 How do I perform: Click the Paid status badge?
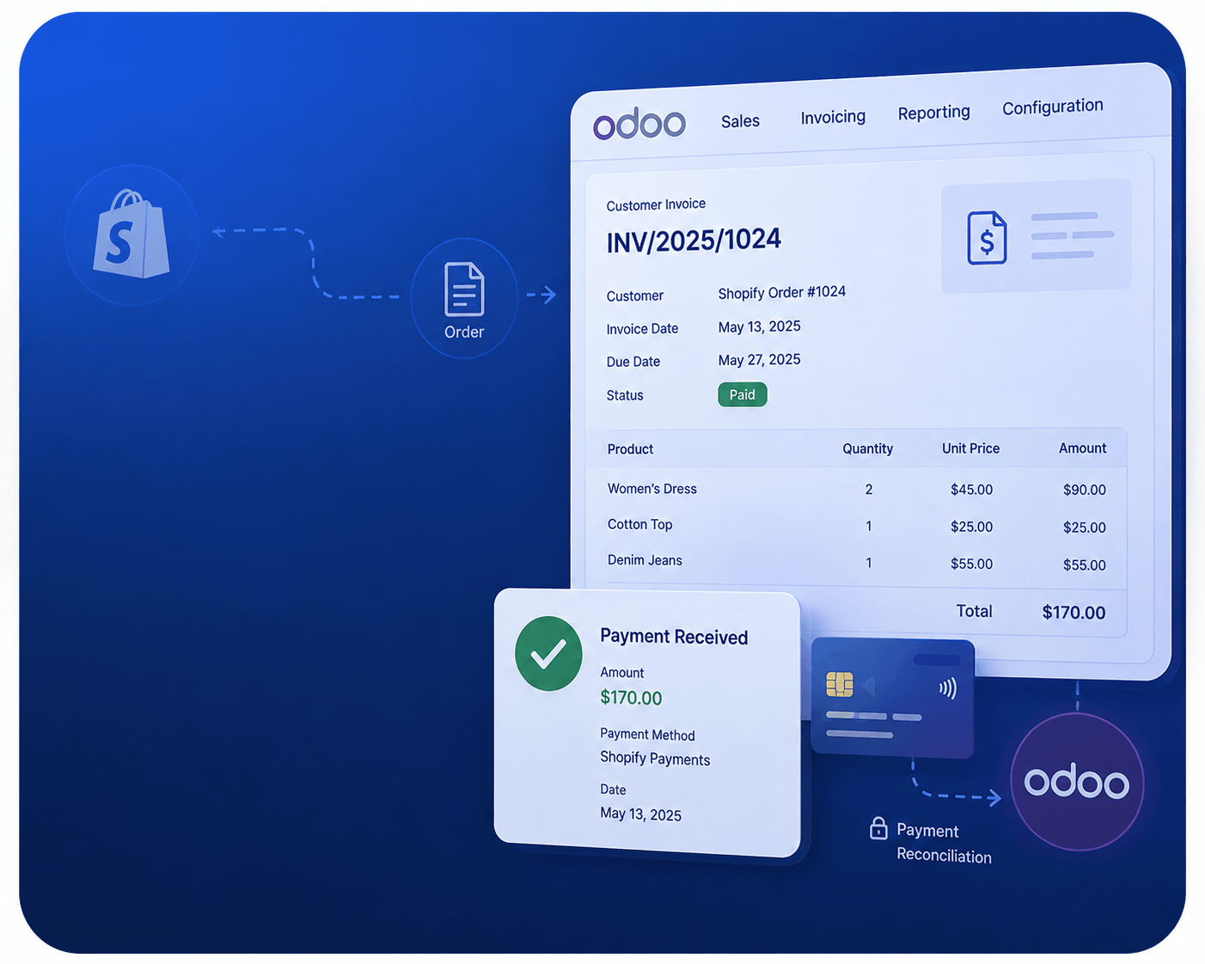743,394
